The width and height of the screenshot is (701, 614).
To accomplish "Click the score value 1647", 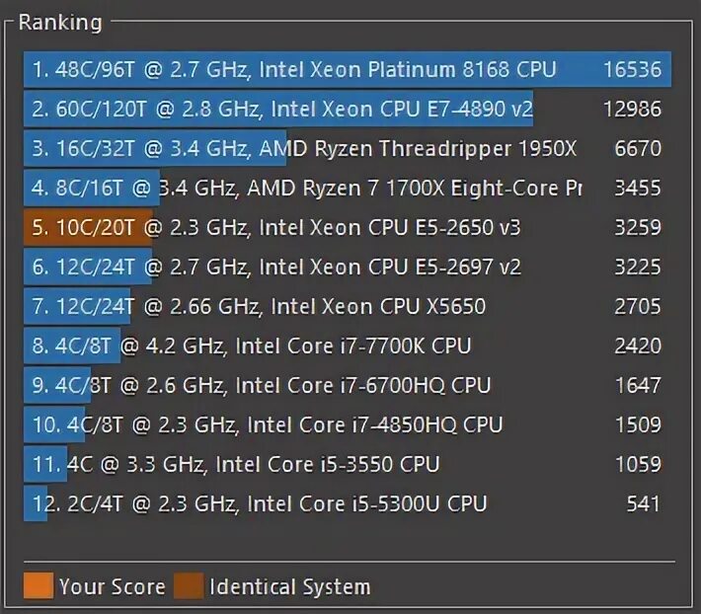I will [x=639, y=385].
